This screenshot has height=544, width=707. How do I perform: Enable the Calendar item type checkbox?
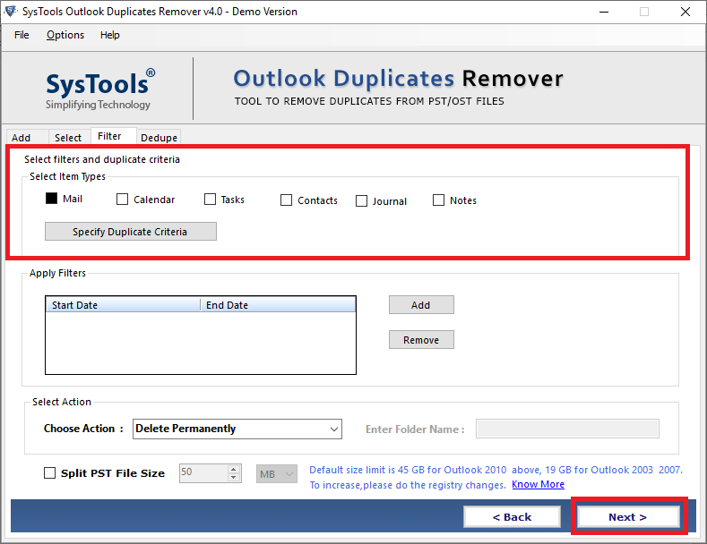pyautogui.click(x=122, y=199)
